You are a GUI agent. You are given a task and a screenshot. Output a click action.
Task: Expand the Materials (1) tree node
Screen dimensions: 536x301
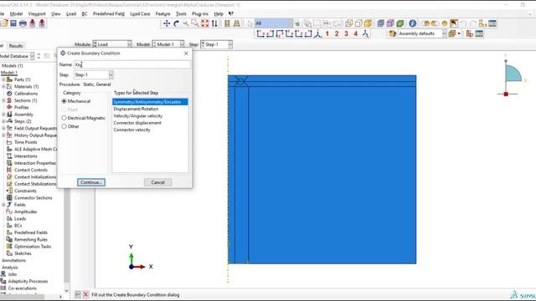point(3,87)
